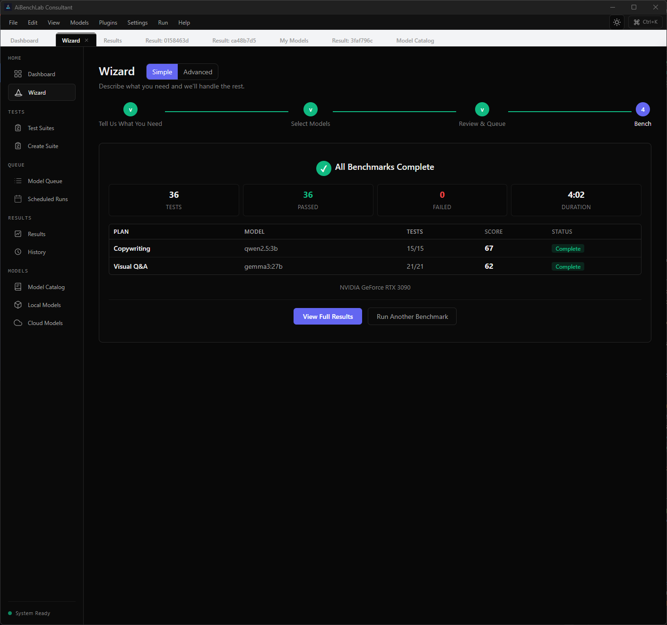Click the score 67 cell
The image size is (667, 625).
point(489,248)
